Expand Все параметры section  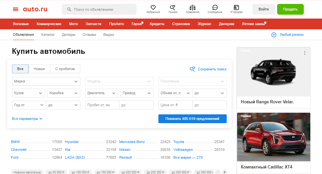[x=27, y=119]
